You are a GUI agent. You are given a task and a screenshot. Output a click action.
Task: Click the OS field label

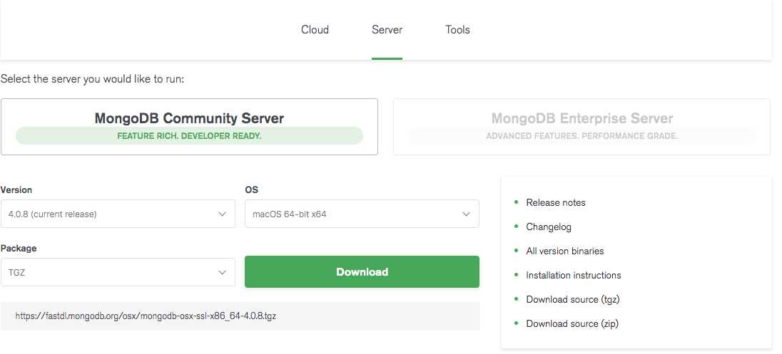point(251,189)
